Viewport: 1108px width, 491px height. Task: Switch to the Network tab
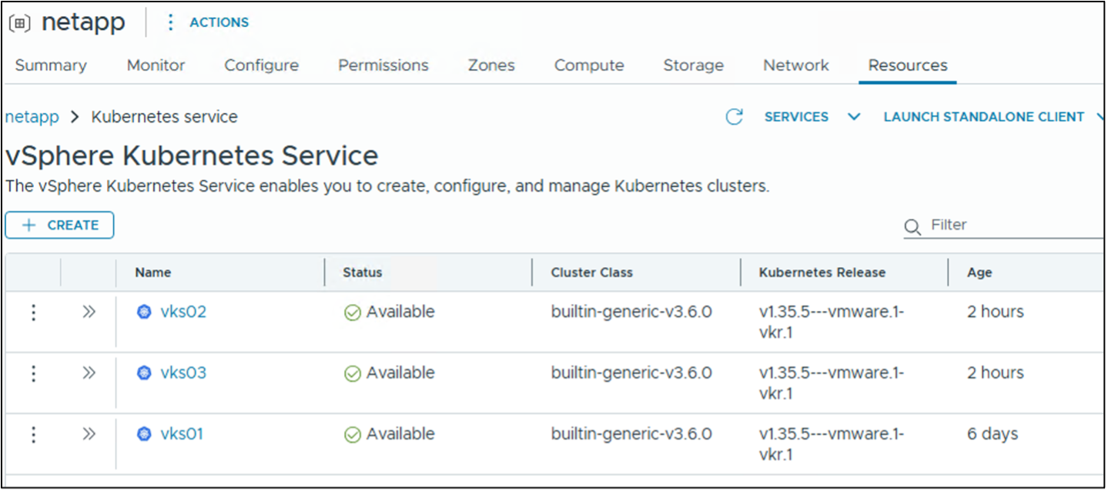point(796,65)
